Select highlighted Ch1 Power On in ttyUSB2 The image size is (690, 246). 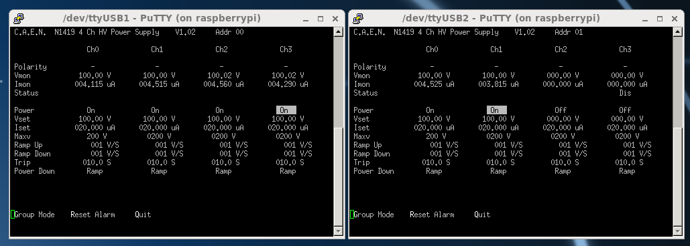[x=496, y=110]
